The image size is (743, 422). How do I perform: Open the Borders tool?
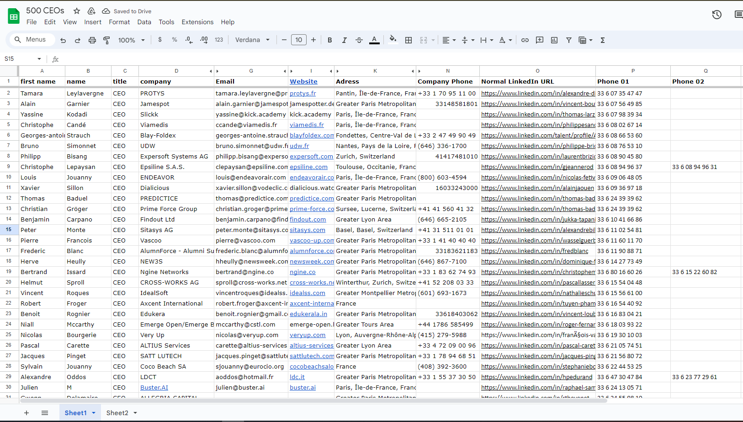409,40
